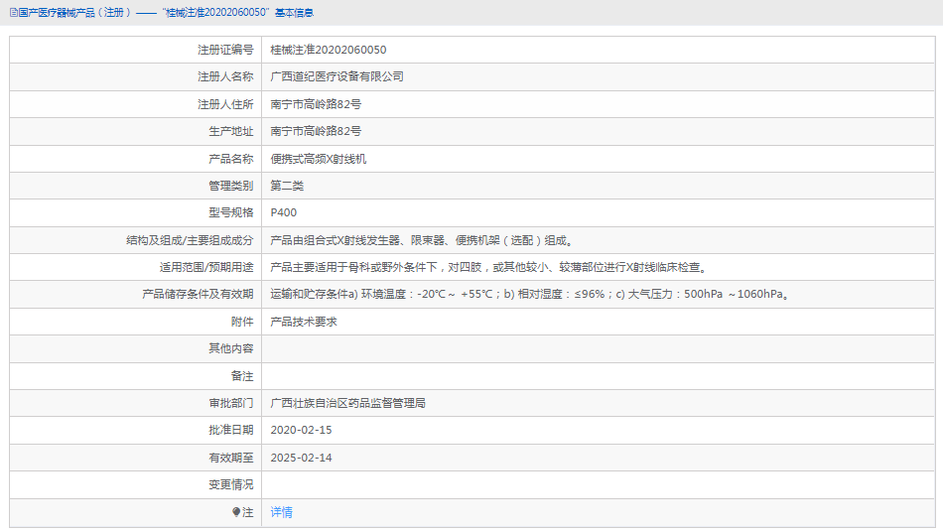Click the 产品名称 label cell
Screen dimensions: 943x532
pos(135,159)
